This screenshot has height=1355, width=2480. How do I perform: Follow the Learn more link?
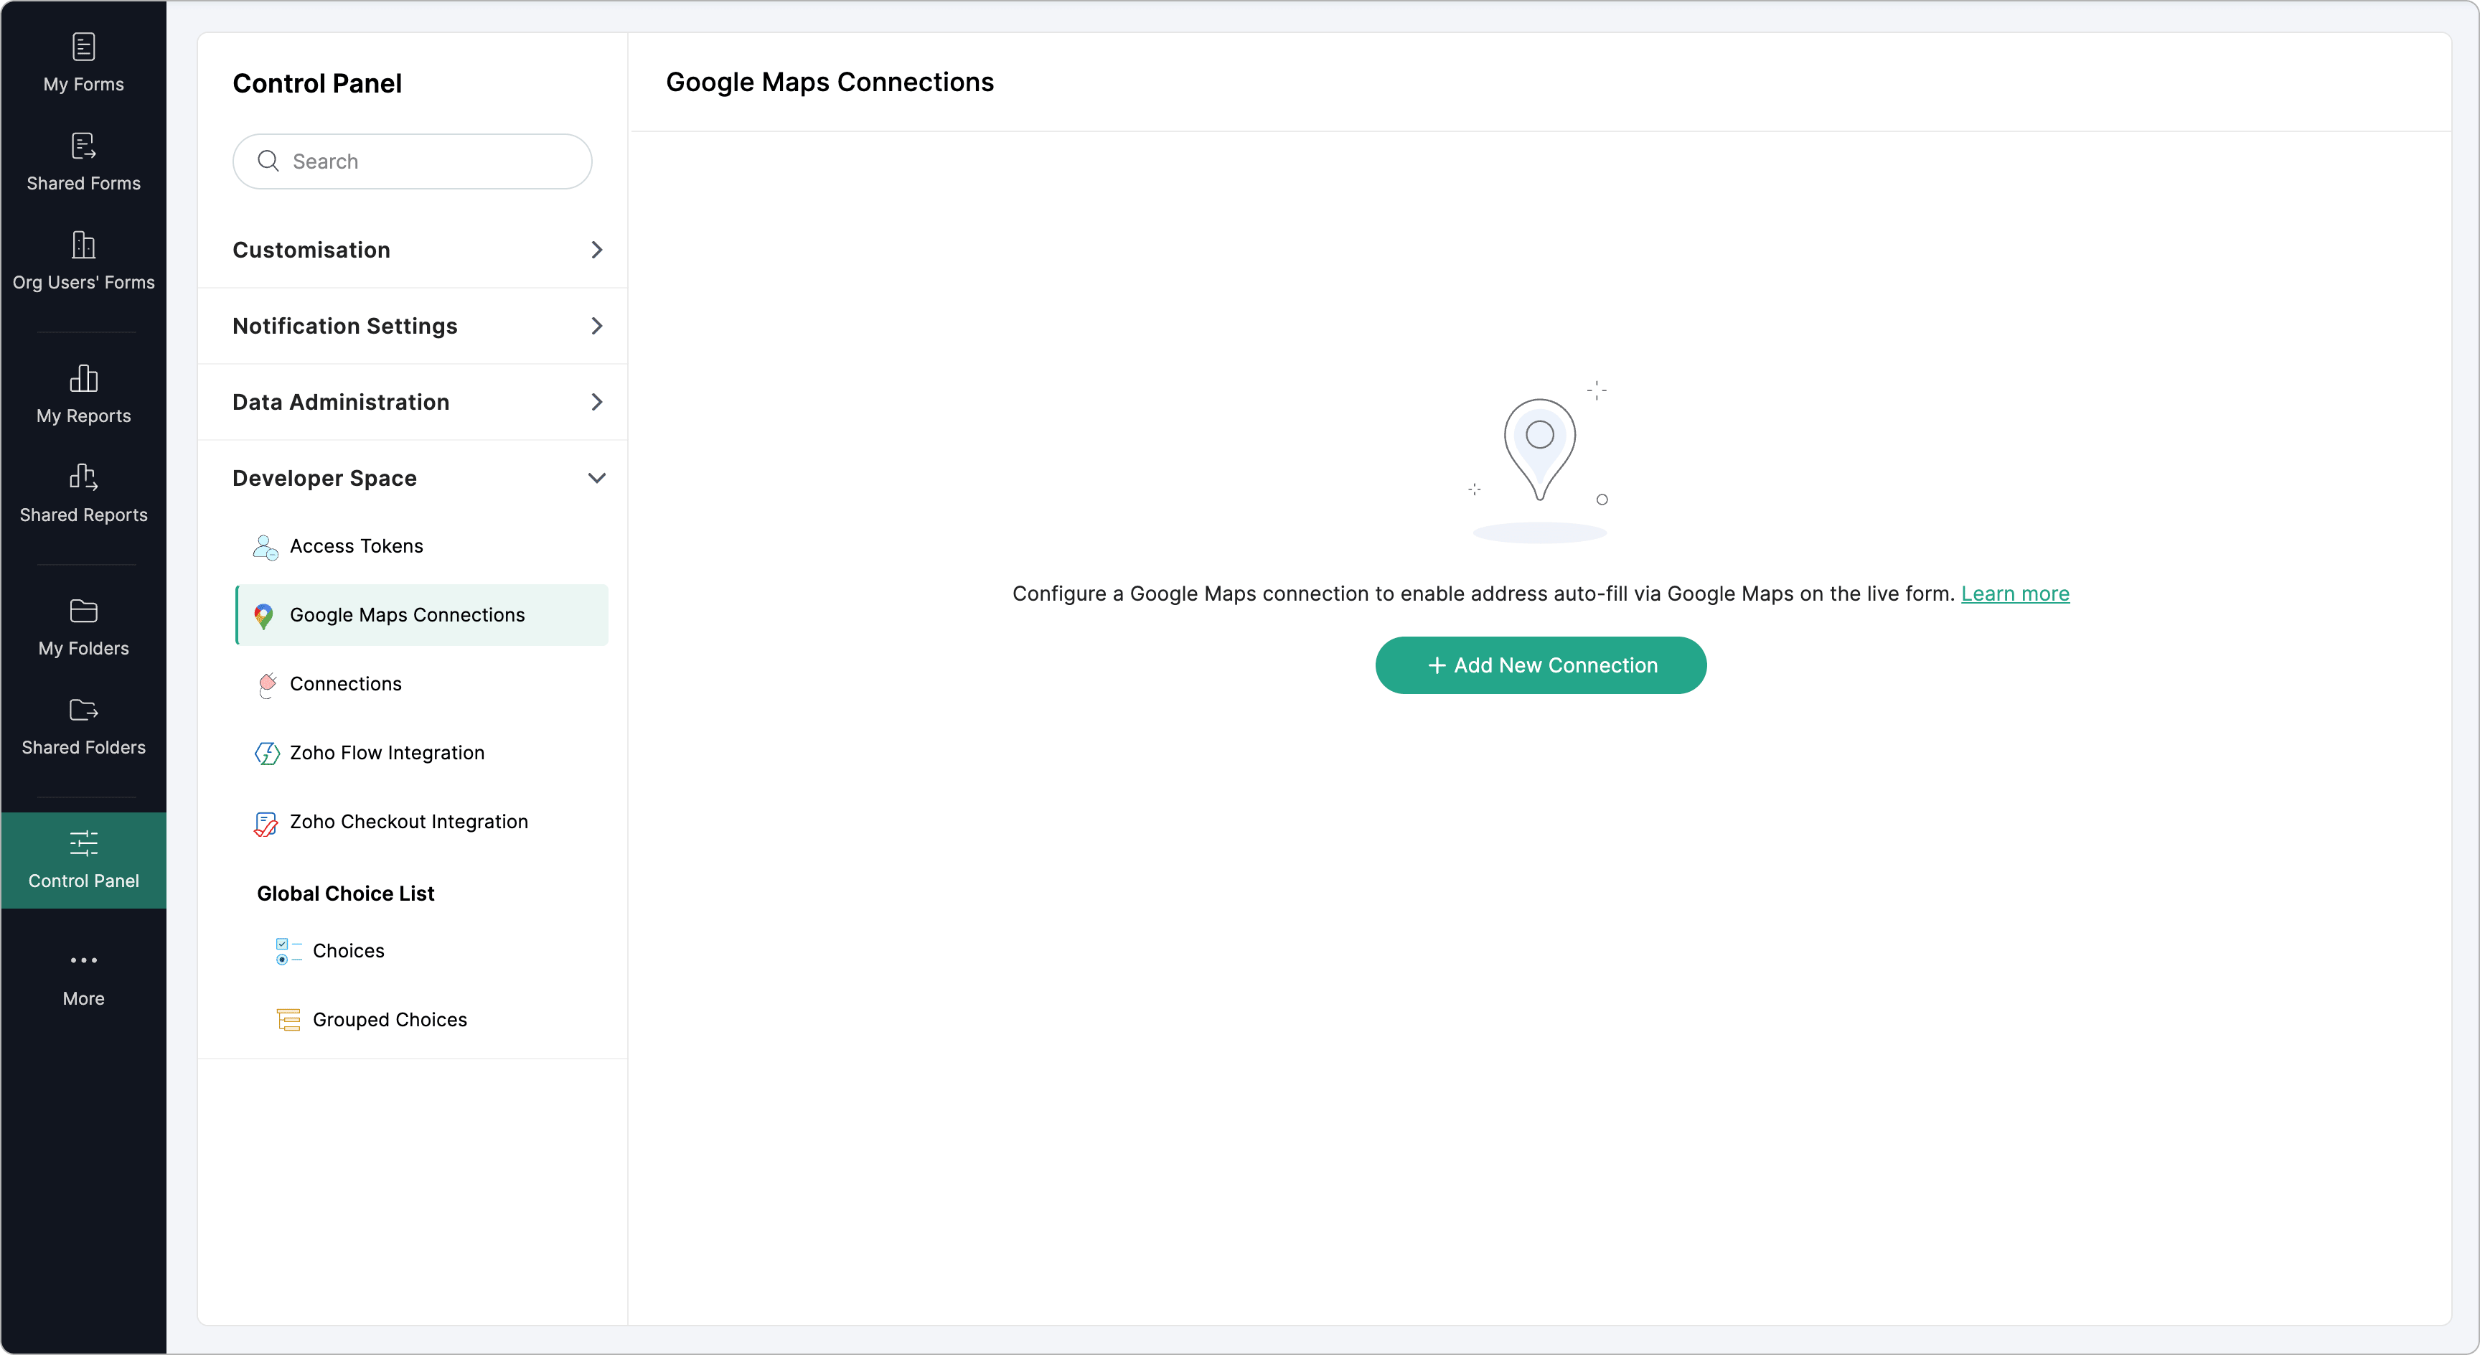[x=2014, y=594]
